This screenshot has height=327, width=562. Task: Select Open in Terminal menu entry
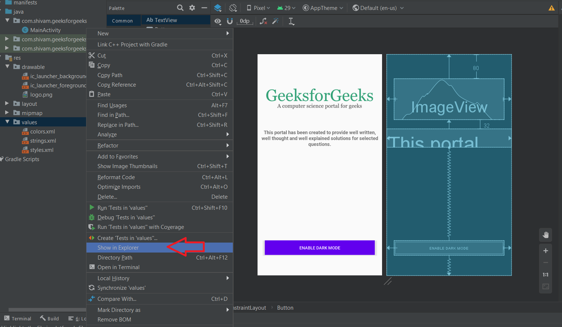(x=118, y=267)
